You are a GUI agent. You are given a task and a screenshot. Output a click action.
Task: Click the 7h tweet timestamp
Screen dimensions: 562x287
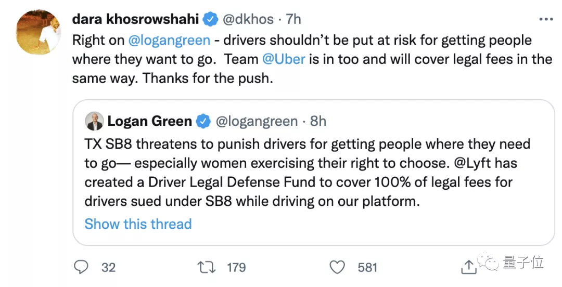[x=293, y=19]
